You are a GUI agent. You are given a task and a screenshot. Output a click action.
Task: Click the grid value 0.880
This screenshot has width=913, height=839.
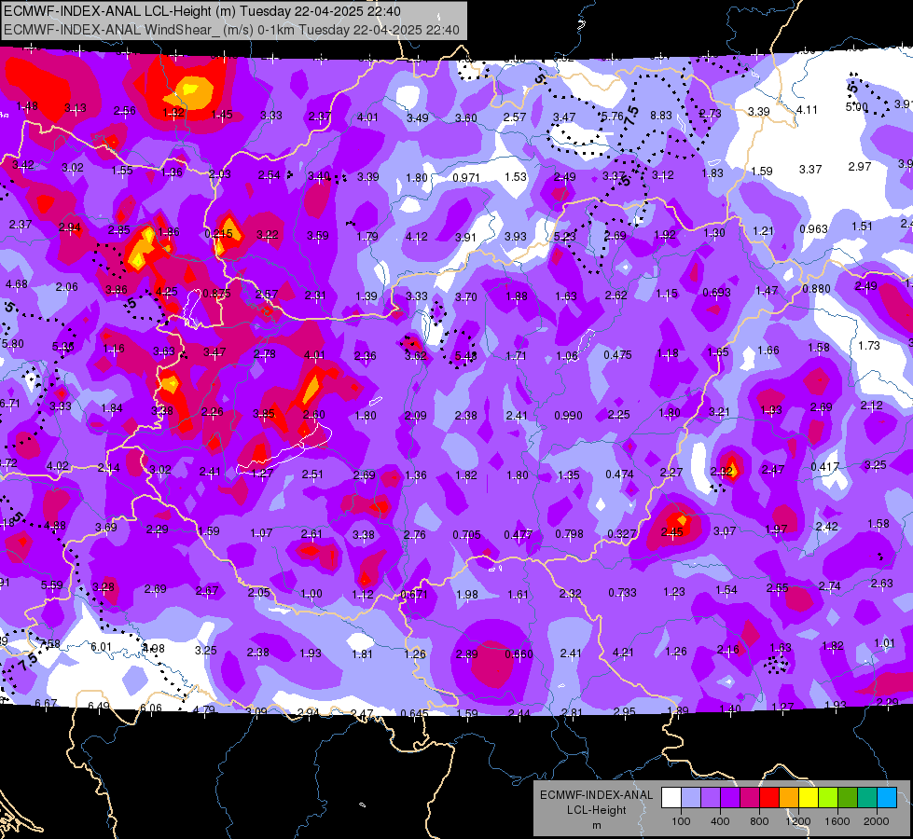[816, 289]
